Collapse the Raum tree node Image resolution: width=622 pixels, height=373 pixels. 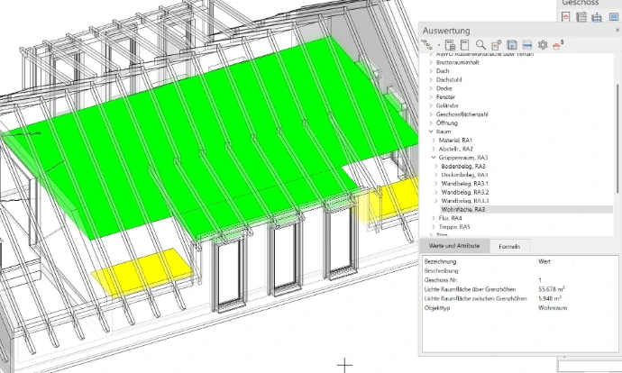(431, 132)
